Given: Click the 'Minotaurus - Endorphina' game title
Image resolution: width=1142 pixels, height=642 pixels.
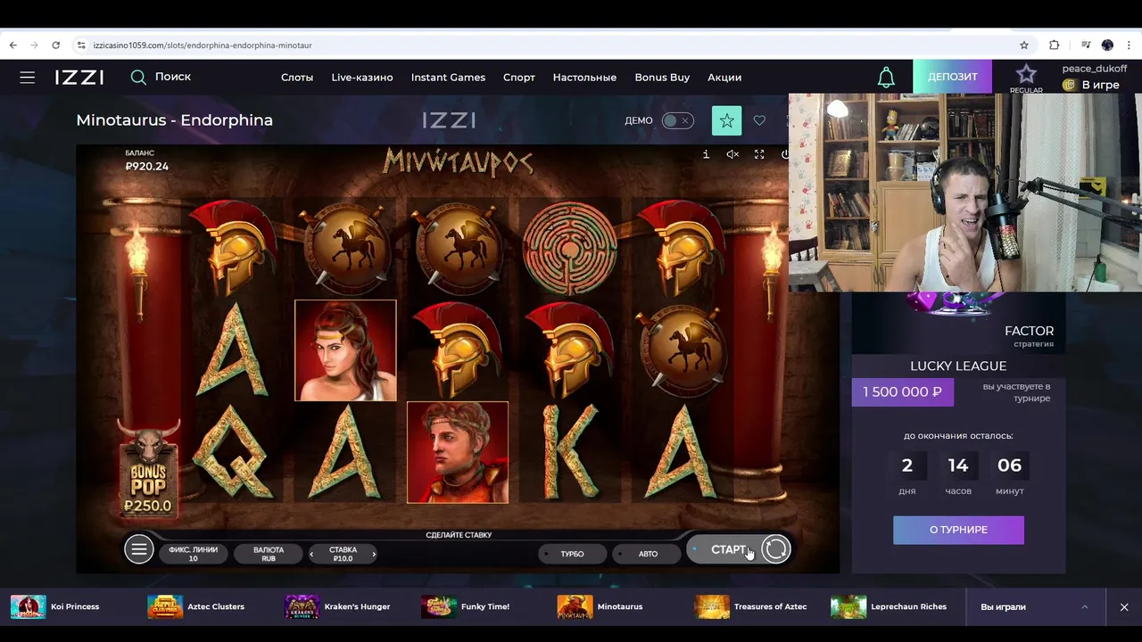Looking at the screenshot, I should [x=174, y=120].
